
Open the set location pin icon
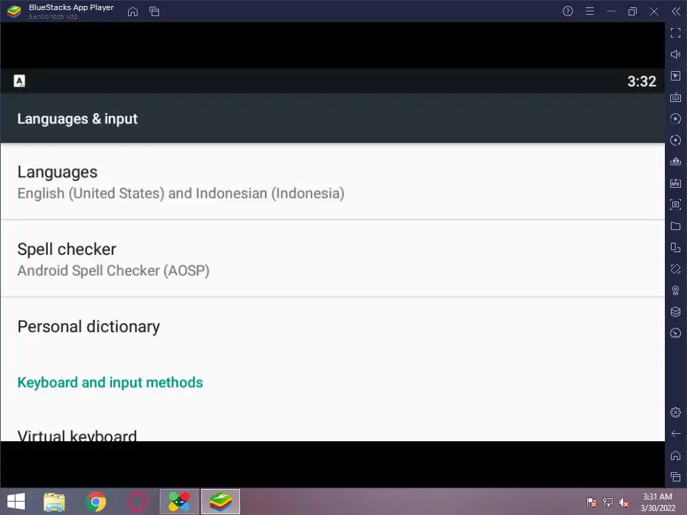676,290
